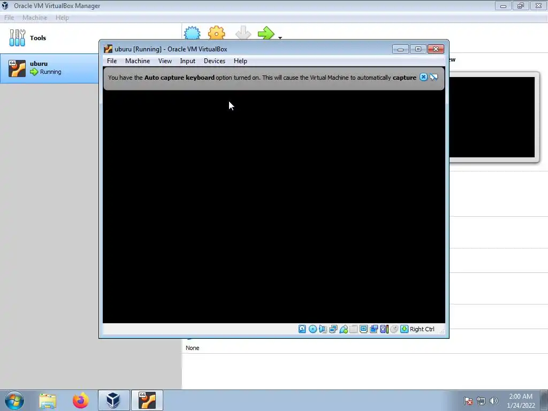
Task: Click the network adapters status icon
Action: pos(333,329)
